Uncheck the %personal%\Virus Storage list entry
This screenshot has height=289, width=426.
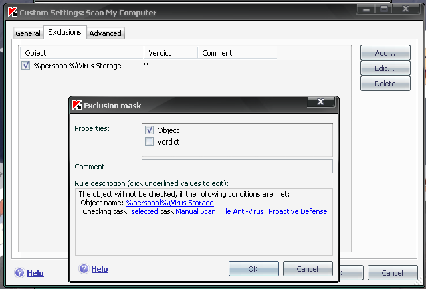25,66
